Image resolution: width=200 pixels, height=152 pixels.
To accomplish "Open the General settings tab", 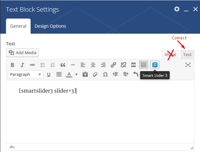I will [18, 26].
